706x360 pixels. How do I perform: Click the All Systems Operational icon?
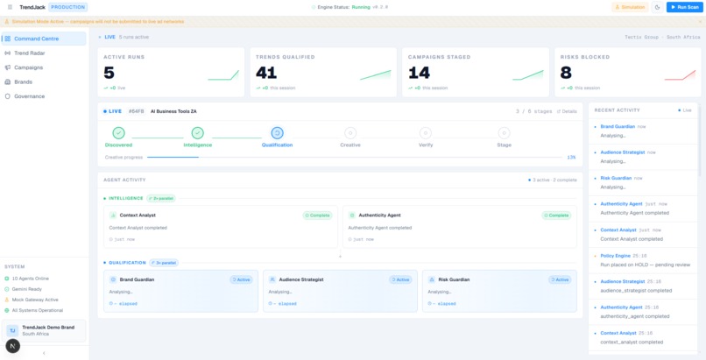pyautogui.click(x=7, y=310)
